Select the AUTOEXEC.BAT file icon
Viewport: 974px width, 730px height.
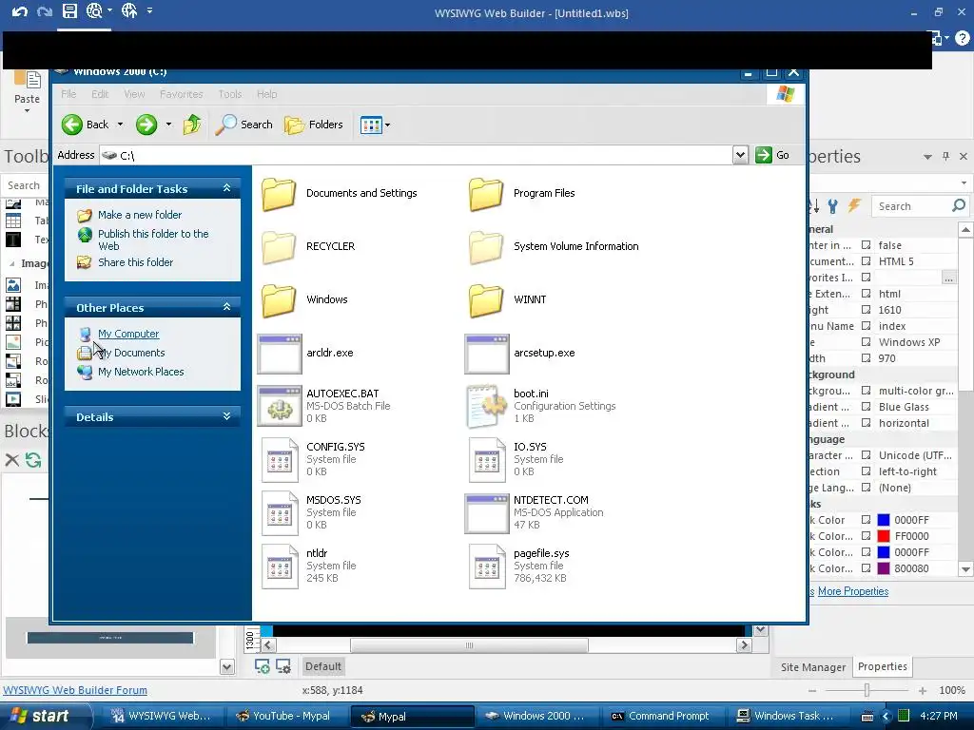click(x=280, y=406)
